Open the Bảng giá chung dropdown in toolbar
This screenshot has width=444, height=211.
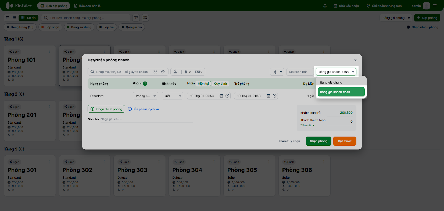[x=396, y=18]
